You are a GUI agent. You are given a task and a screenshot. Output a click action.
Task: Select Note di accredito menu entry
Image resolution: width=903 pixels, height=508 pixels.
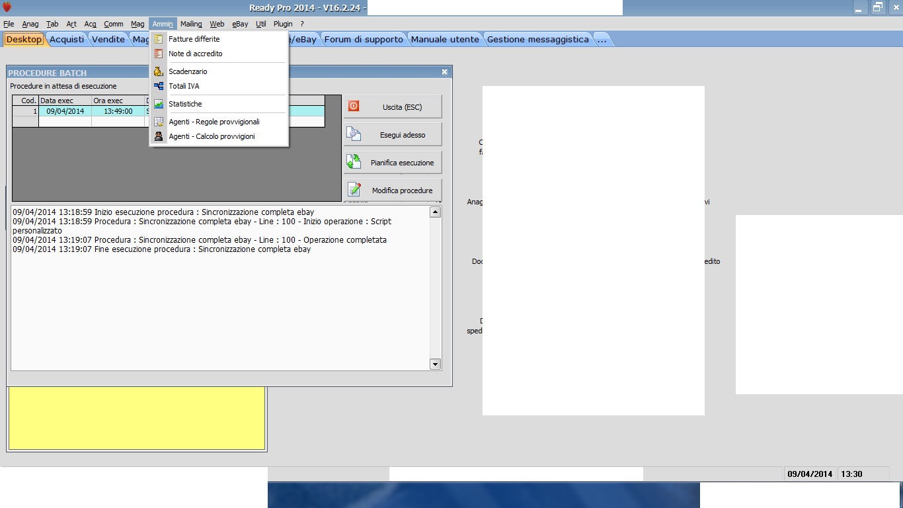219,54
